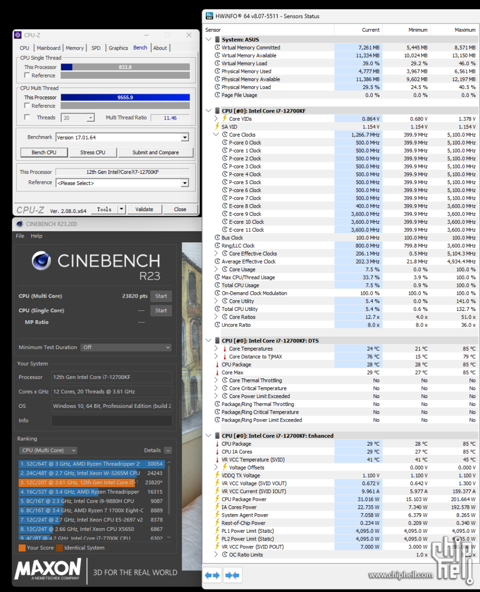Click the PL1 Power Limit lightning icon
480x592 pixels.
click(x=217, y=531)
